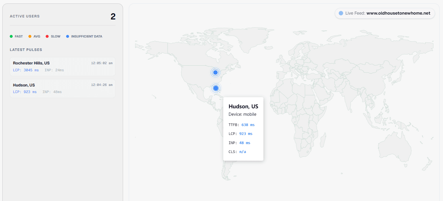The image size is (443, 201).
Task: Click the LATEST PULSES heading
Action: click(x=26, y=50)
